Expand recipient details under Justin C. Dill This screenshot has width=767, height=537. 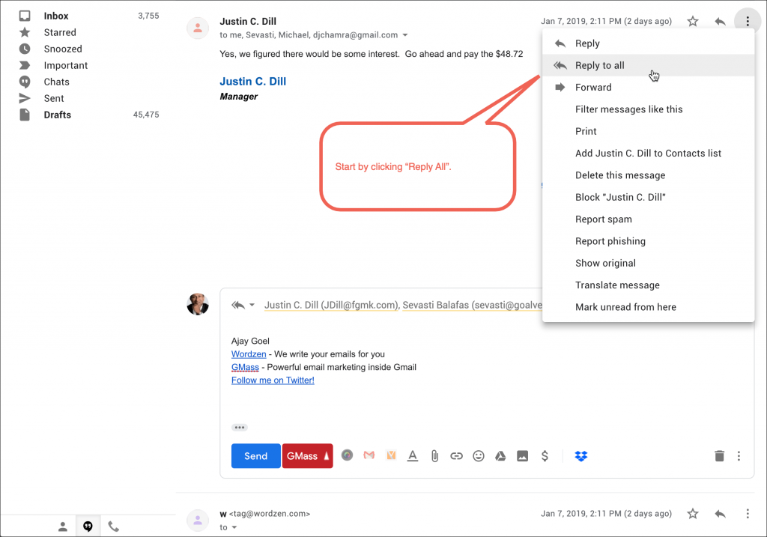tap(405, 35)
